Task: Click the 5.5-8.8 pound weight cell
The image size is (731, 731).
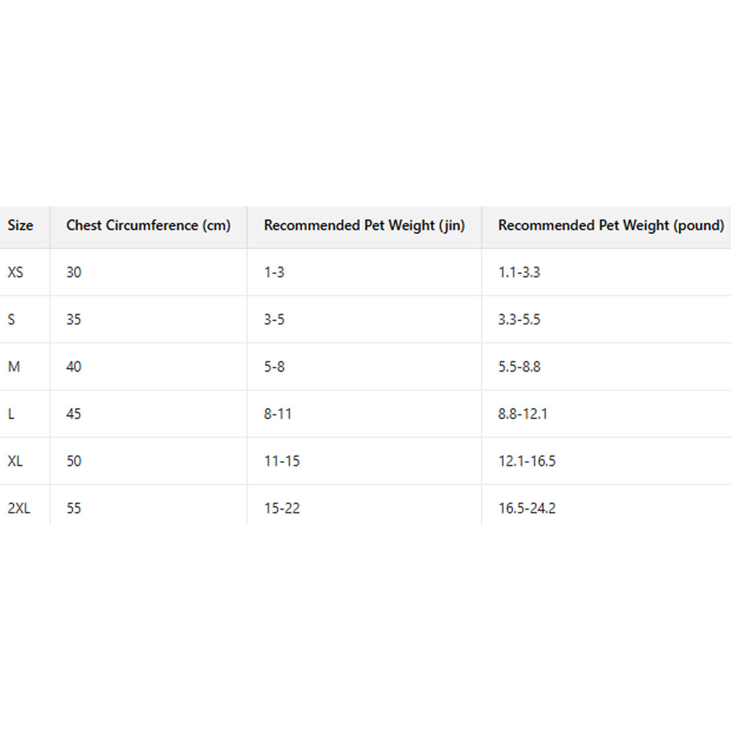Action: point(519,367)
